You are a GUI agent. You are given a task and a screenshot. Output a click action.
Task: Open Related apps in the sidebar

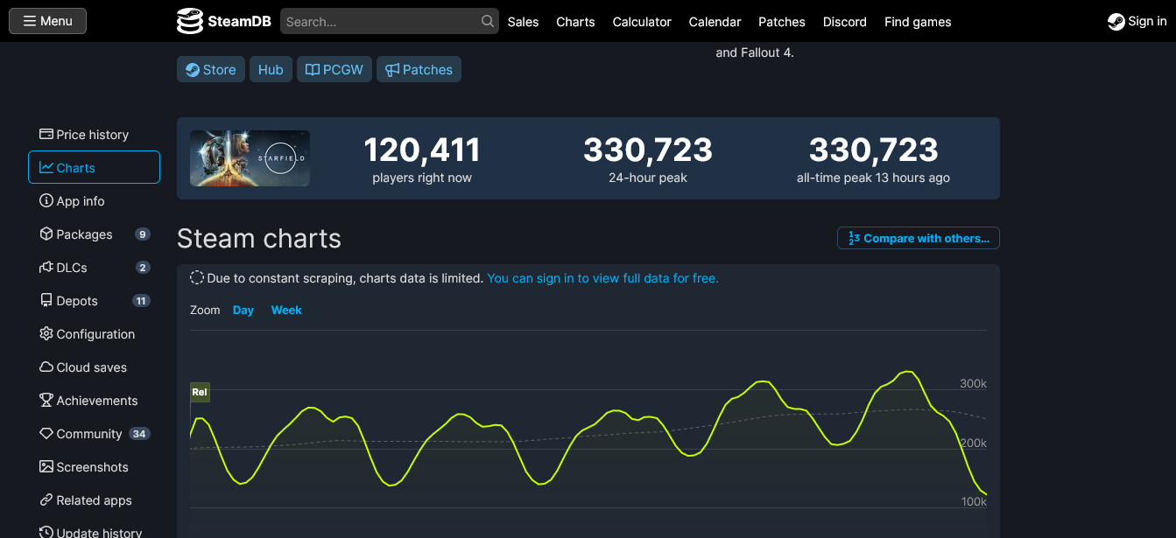(93, 500)
